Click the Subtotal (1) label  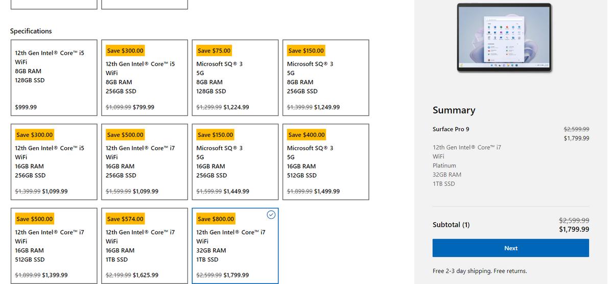tap(451, 225)
